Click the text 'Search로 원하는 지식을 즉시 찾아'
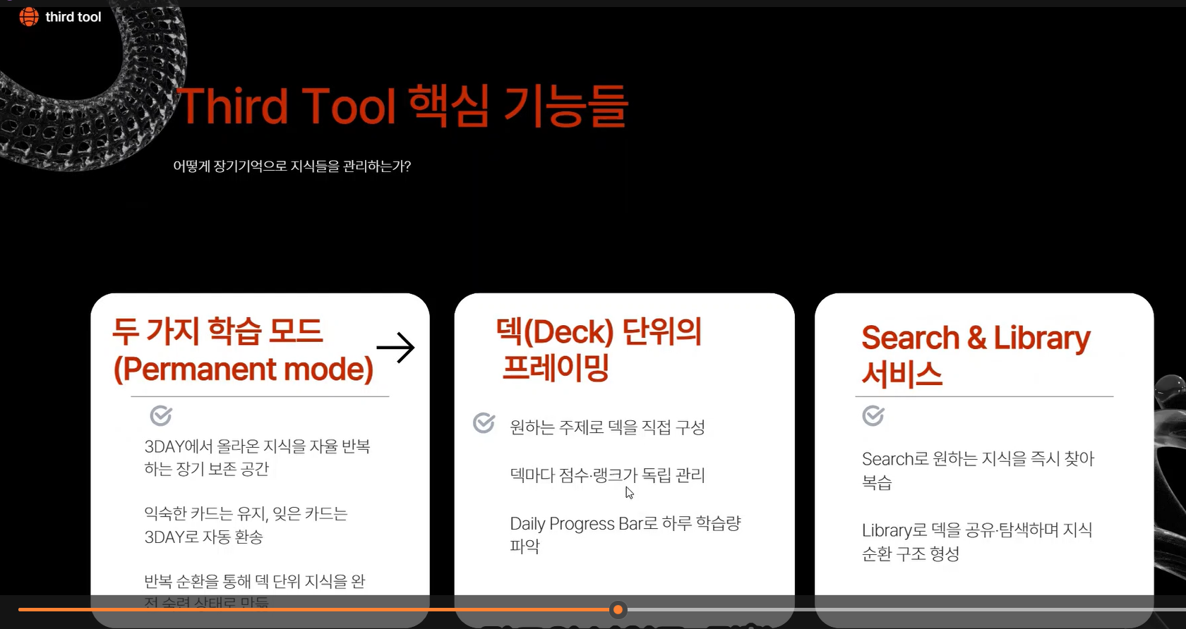 (978, 459)
